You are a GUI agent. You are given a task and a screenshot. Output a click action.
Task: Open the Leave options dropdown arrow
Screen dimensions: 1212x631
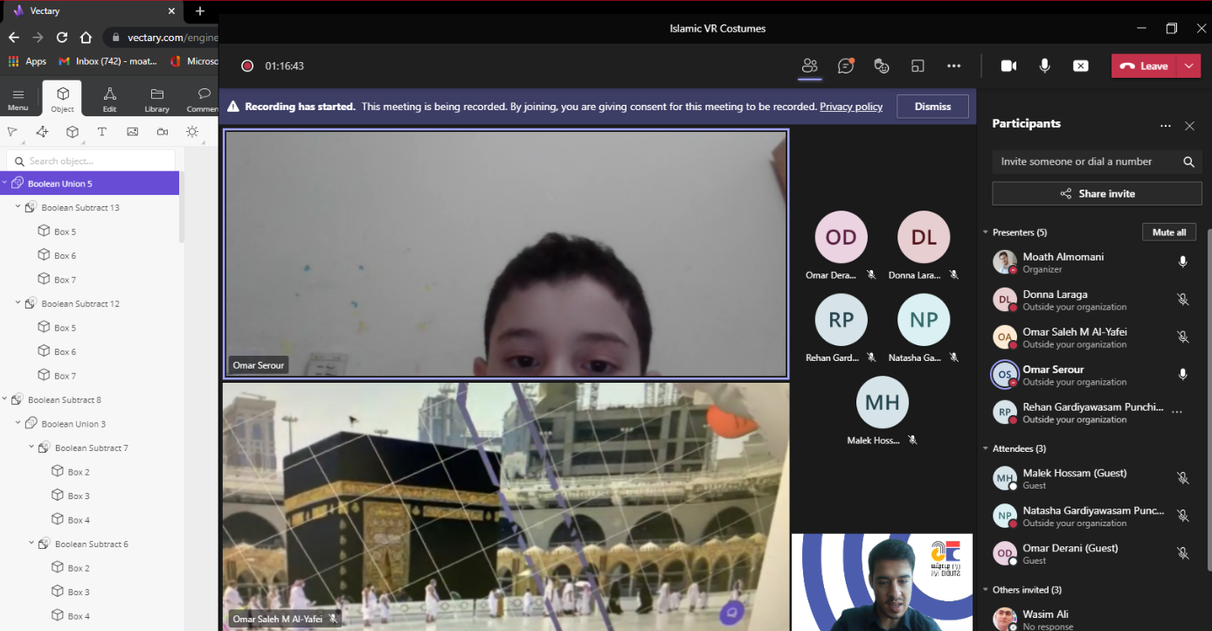[1189, 66]
